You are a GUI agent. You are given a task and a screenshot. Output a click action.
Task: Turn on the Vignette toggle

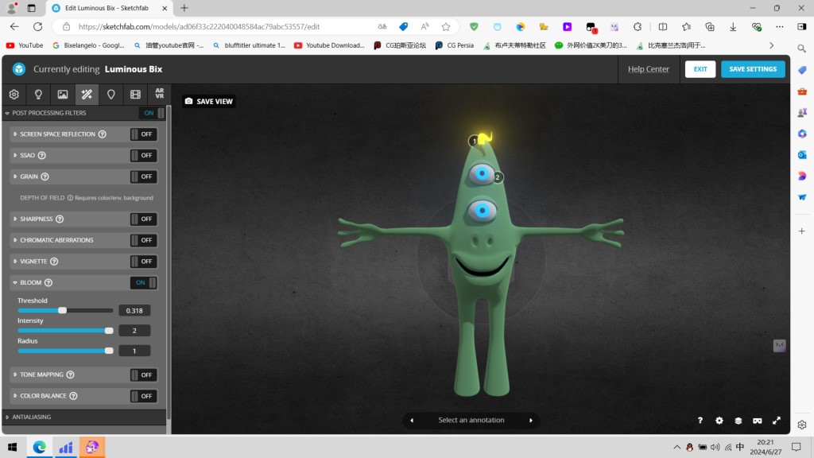pyautogui.click(x=143, y=262)
